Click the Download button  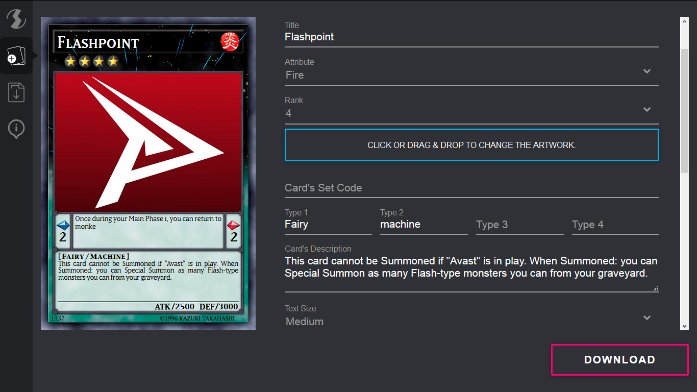(620, 360)
